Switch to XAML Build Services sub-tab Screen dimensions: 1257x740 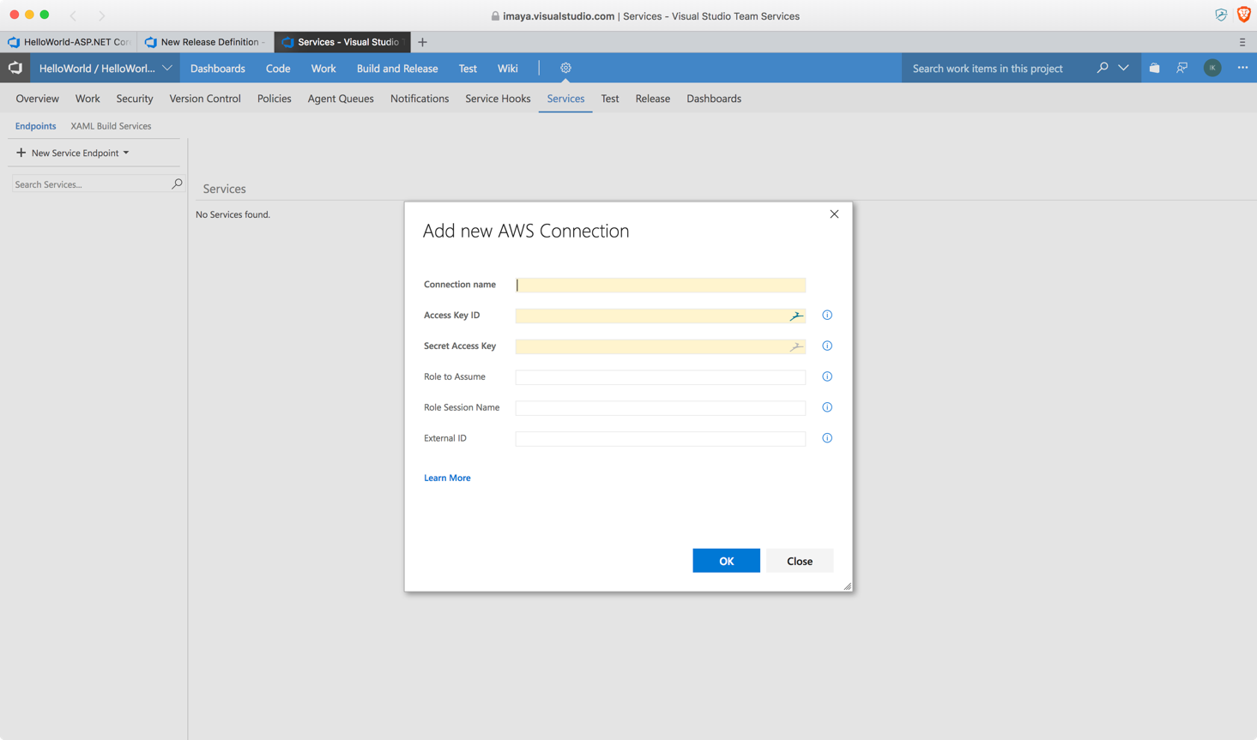click(111, 126)
